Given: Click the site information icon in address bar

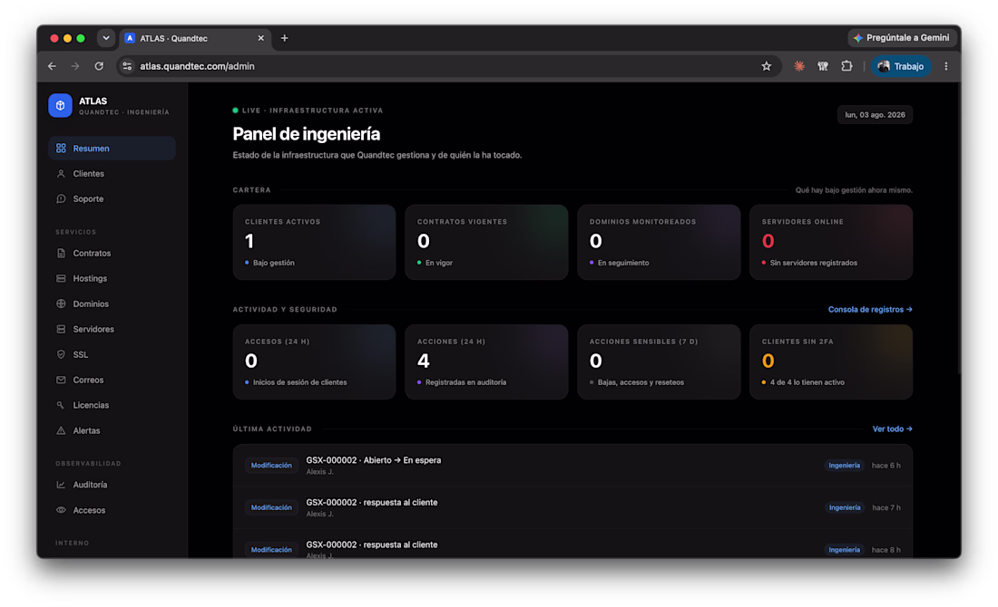Looking at the screenshot, I should pos(127,66).
